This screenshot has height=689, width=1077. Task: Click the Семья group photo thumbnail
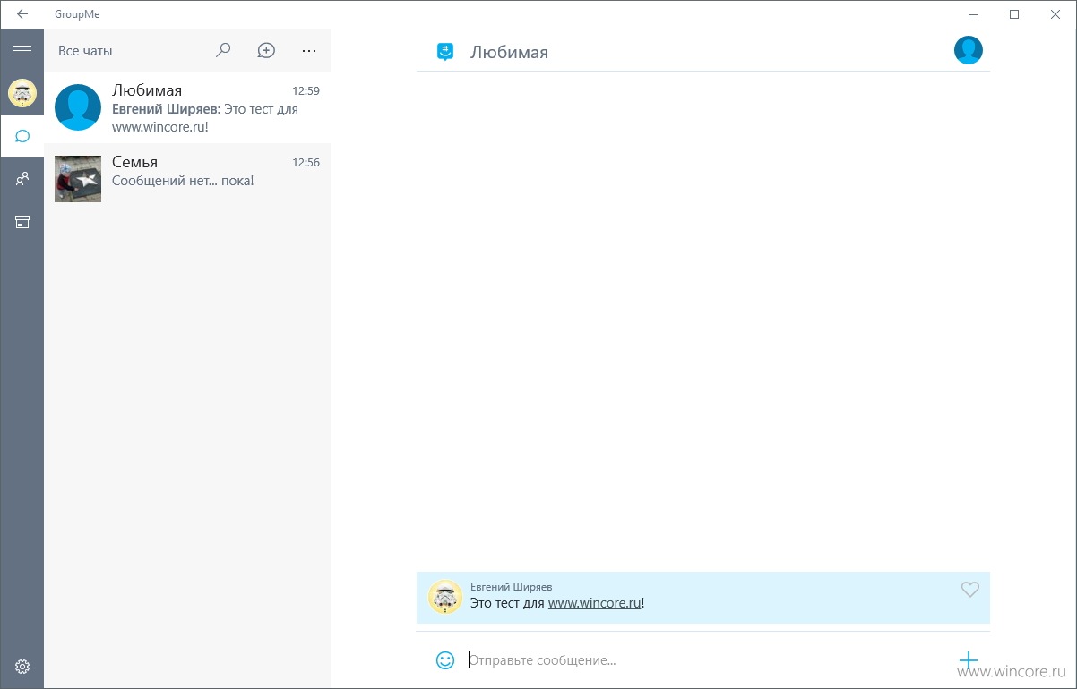pyautogui.click(x=78, y=179)
